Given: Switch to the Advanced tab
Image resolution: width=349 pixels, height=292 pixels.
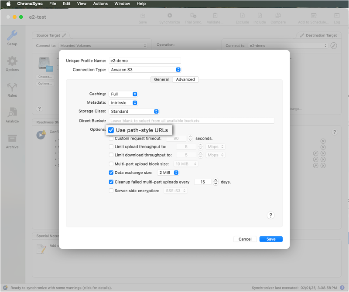Looking at the screenshot, I should click(185, 79).
